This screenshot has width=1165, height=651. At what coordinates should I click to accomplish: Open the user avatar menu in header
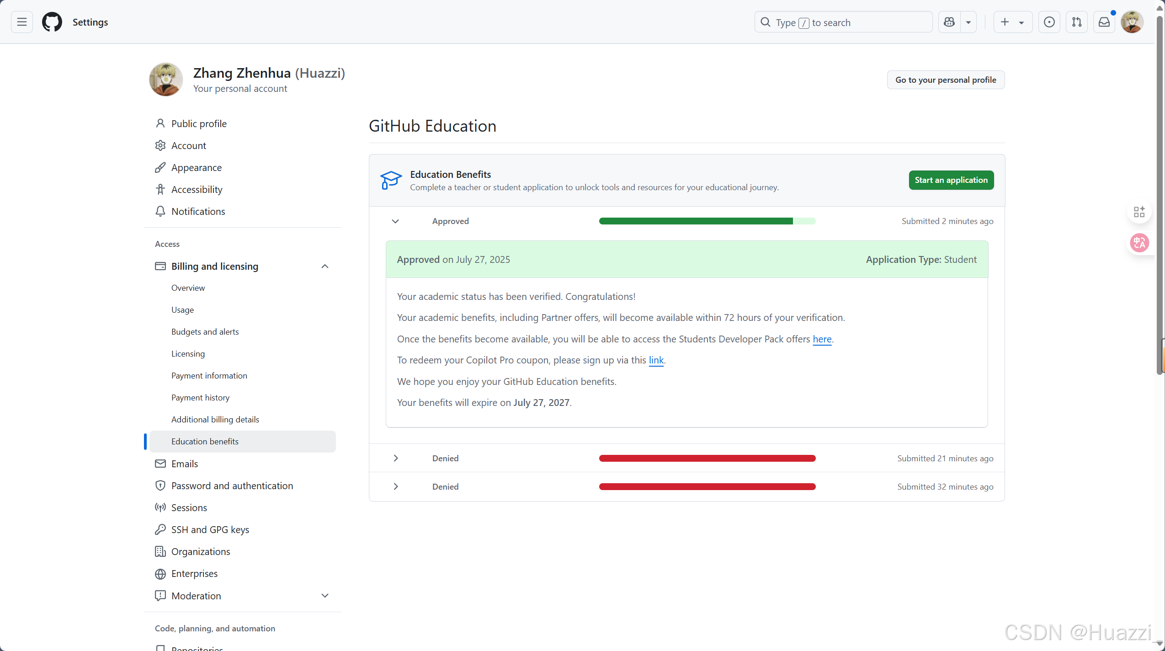[1132, 22]
